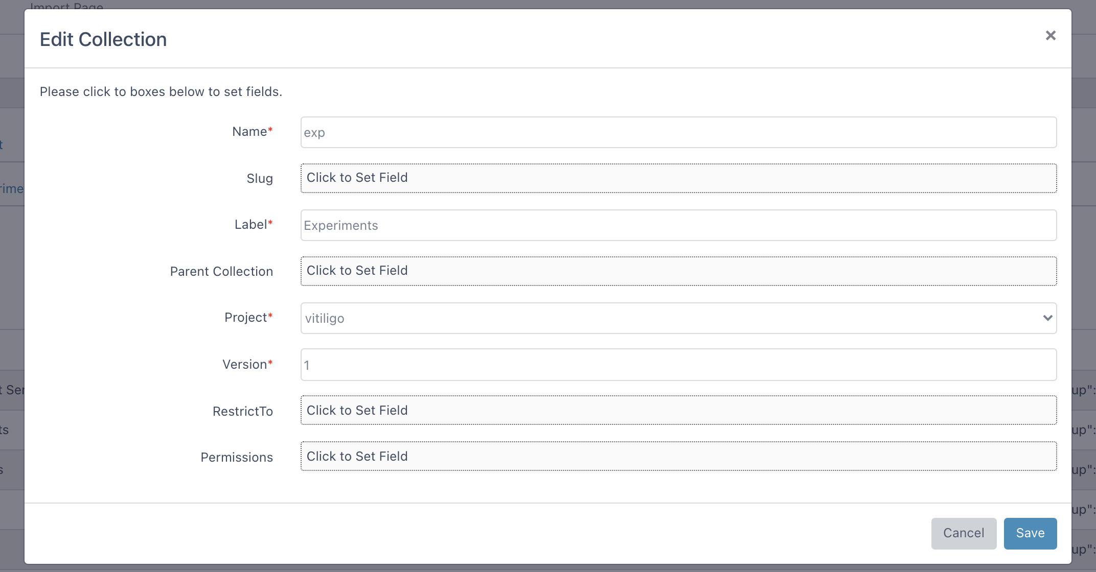Save the collection changes
The width and height of the screenshot is (1096, 572).
point(1030,534)
